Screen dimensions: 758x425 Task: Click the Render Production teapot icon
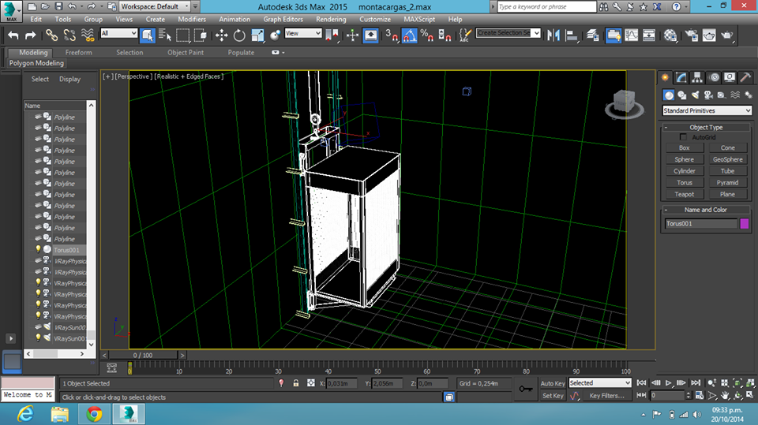(x=727, y=35)
